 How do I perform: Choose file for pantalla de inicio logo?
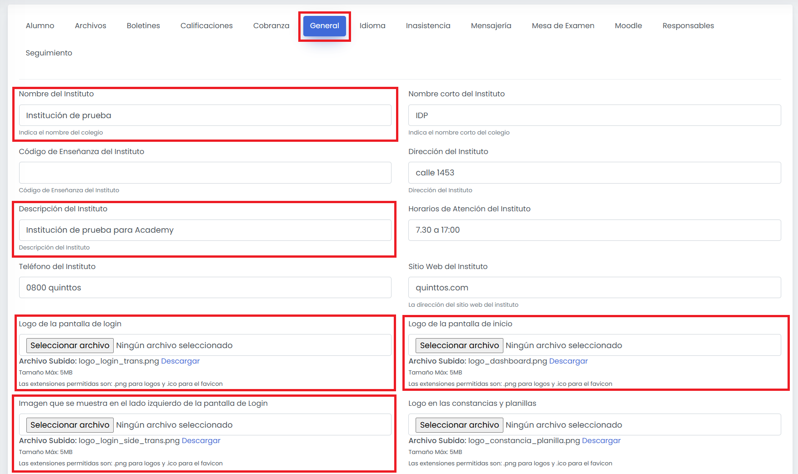click(459, 345)
